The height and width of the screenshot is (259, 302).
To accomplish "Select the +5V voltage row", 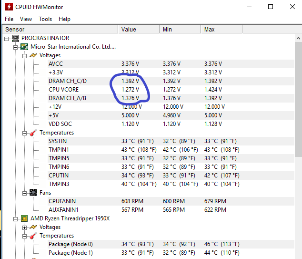I will (171, 115).
